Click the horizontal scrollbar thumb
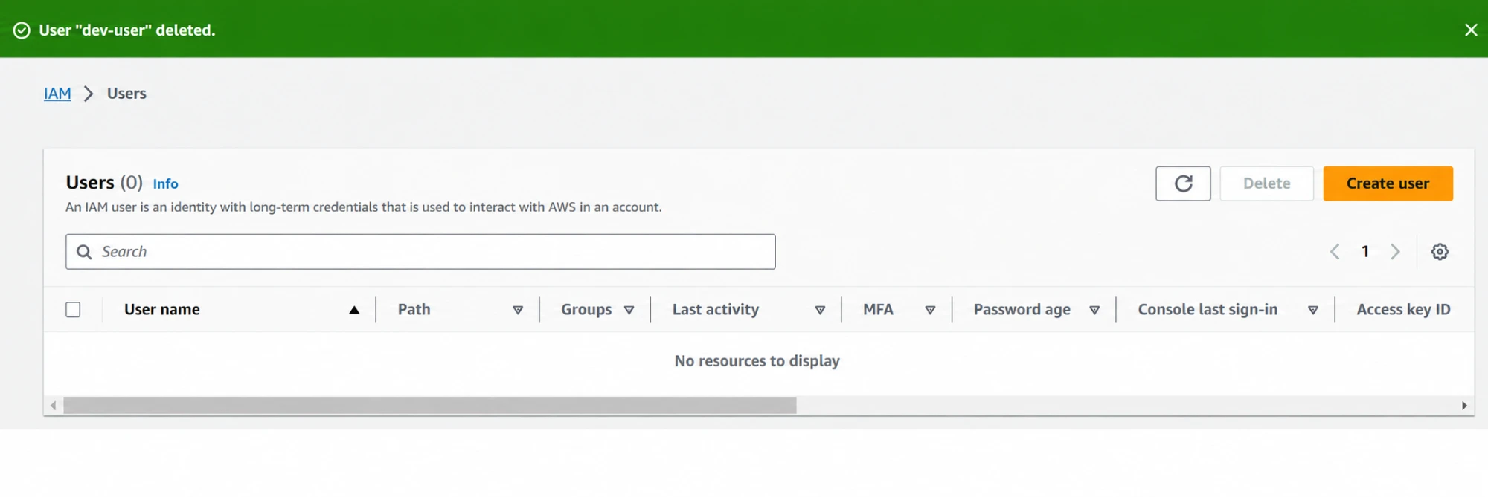1488x497 pixels. 430,406
